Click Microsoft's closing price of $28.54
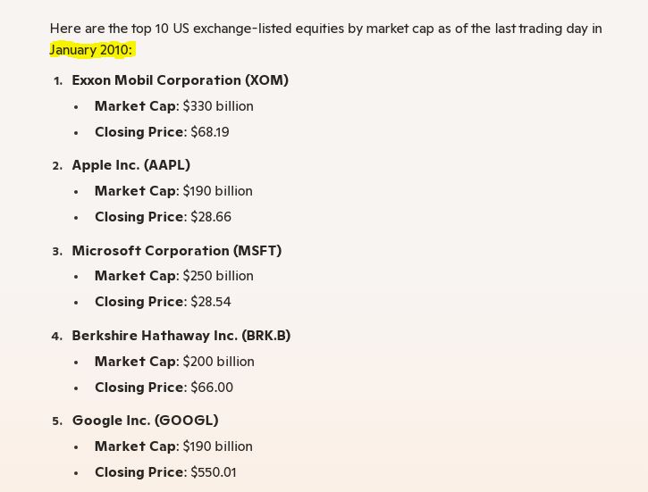This screenshot has height=492, width=648. tap(211, 302)
